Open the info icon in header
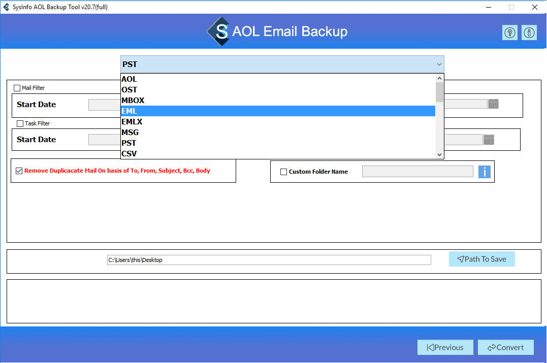This screenshot has width=547, height=363. click(x=529, y=33)
